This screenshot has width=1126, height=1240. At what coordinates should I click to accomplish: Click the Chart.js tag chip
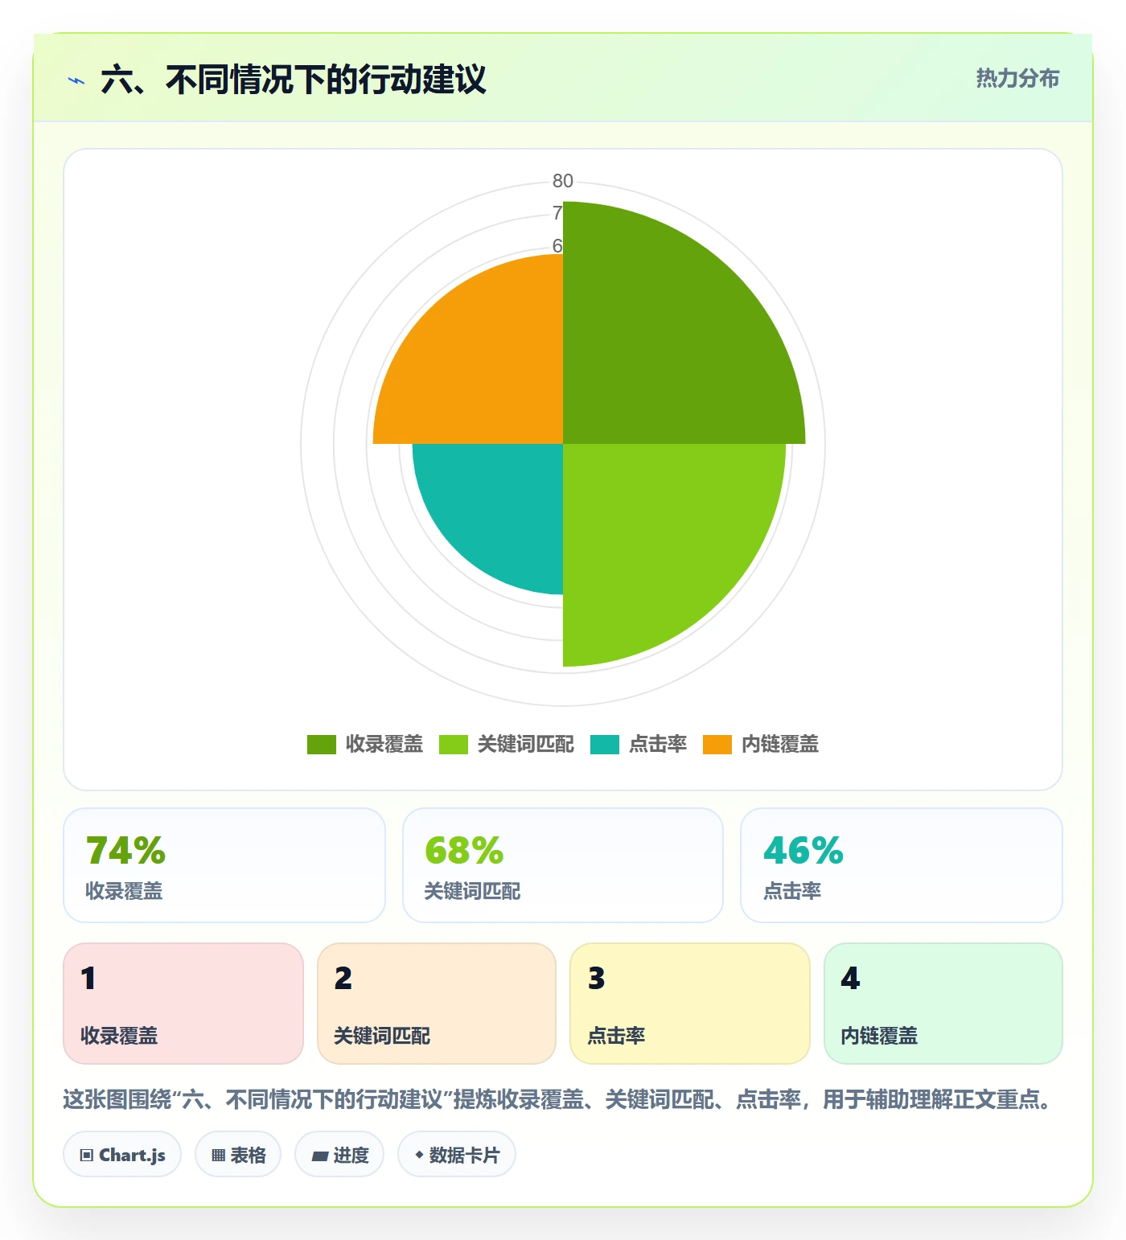click(x=122, y=1155)
